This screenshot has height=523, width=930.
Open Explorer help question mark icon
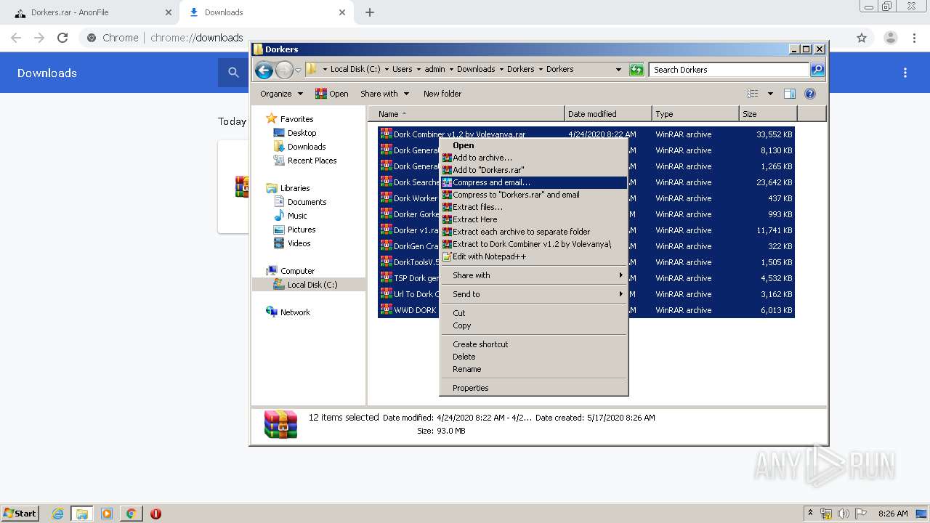click(810, 94)
